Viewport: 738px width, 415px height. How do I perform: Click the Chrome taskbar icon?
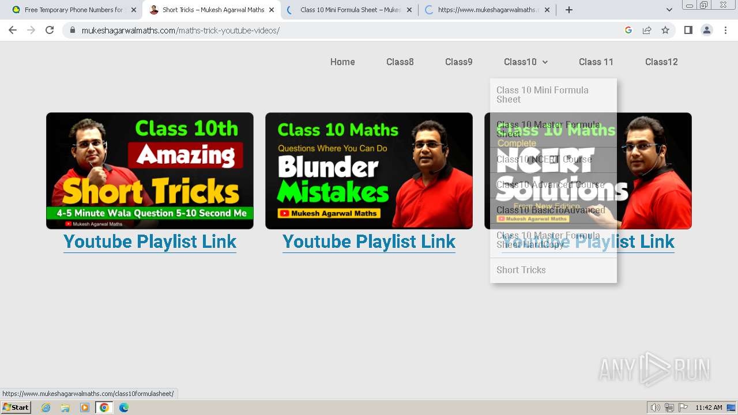point(104,408)
